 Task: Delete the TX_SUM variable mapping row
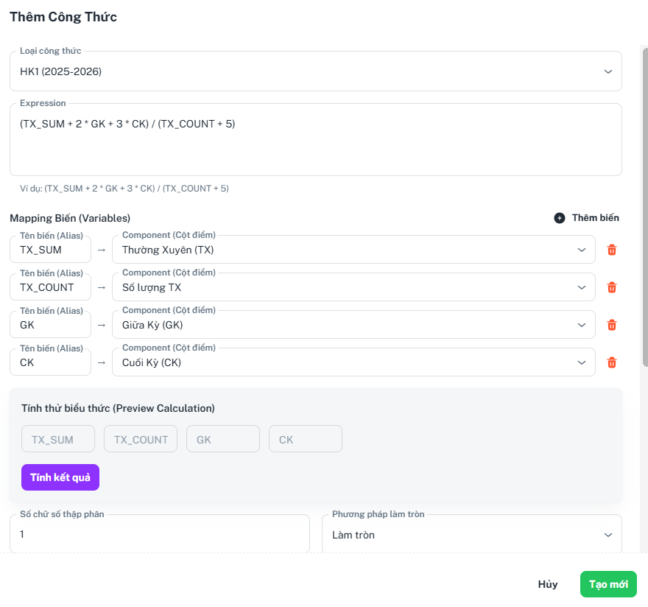pos(612,250)
